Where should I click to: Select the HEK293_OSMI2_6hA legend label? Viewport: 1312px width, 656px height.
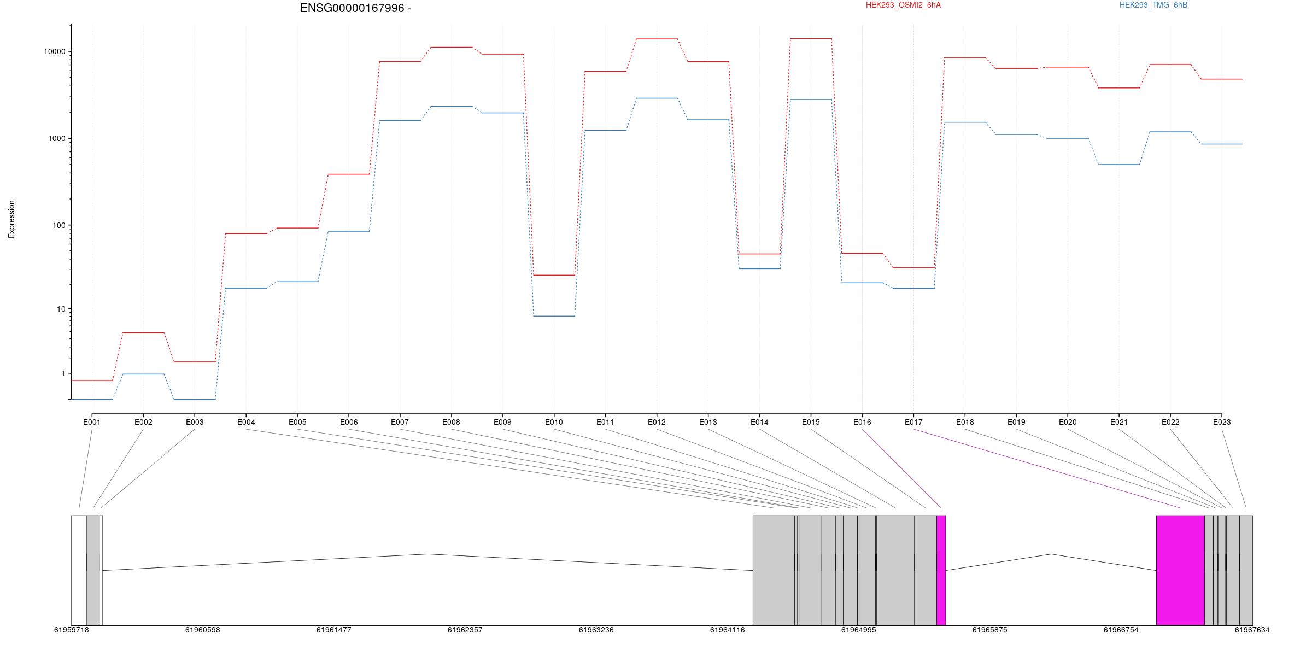point(903,5)
